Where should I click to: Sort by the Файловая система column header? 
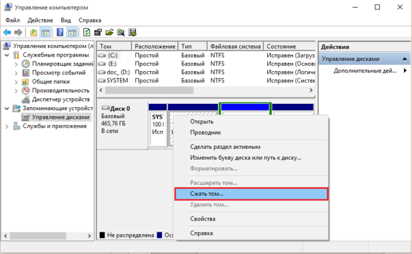[235, 46]
